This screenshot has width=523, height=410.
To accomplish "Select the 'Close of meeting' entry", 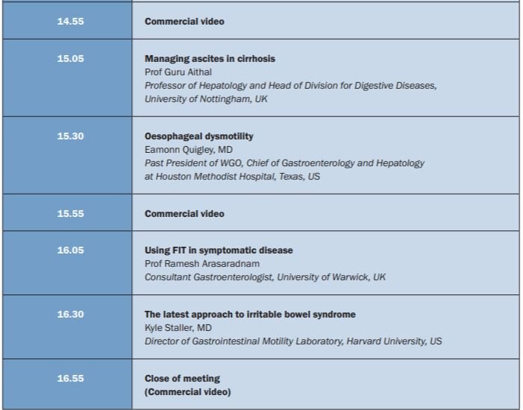I will [182, 379].
